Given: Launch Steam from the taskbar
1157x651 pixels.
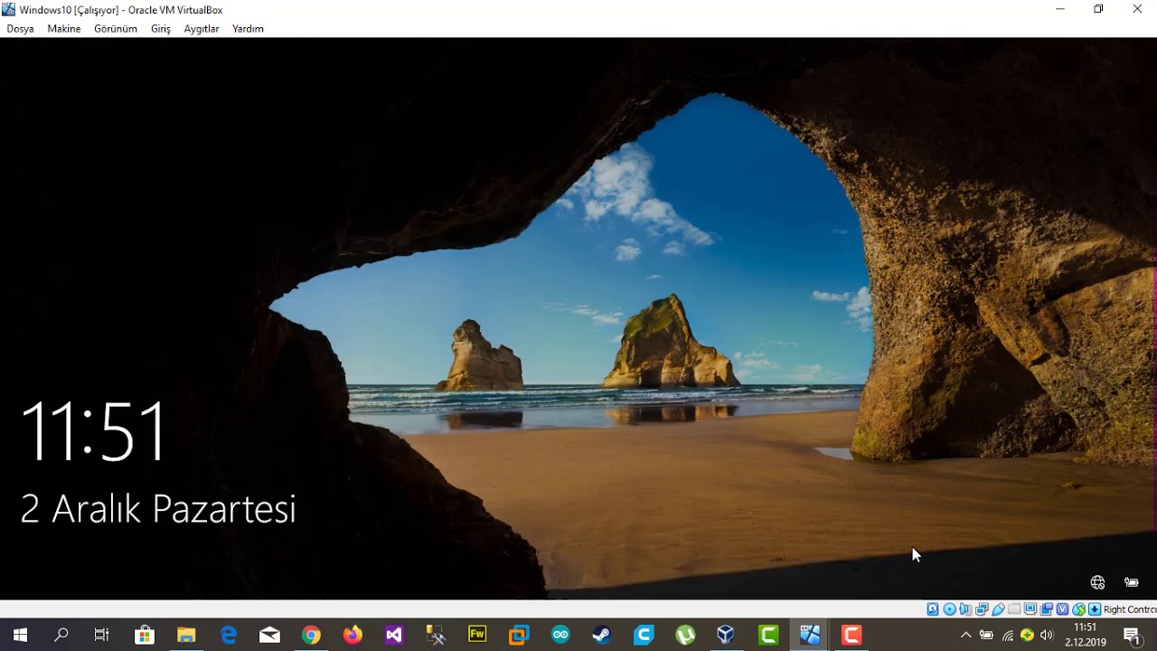Looking at the screenshot, I should [602, 635].
